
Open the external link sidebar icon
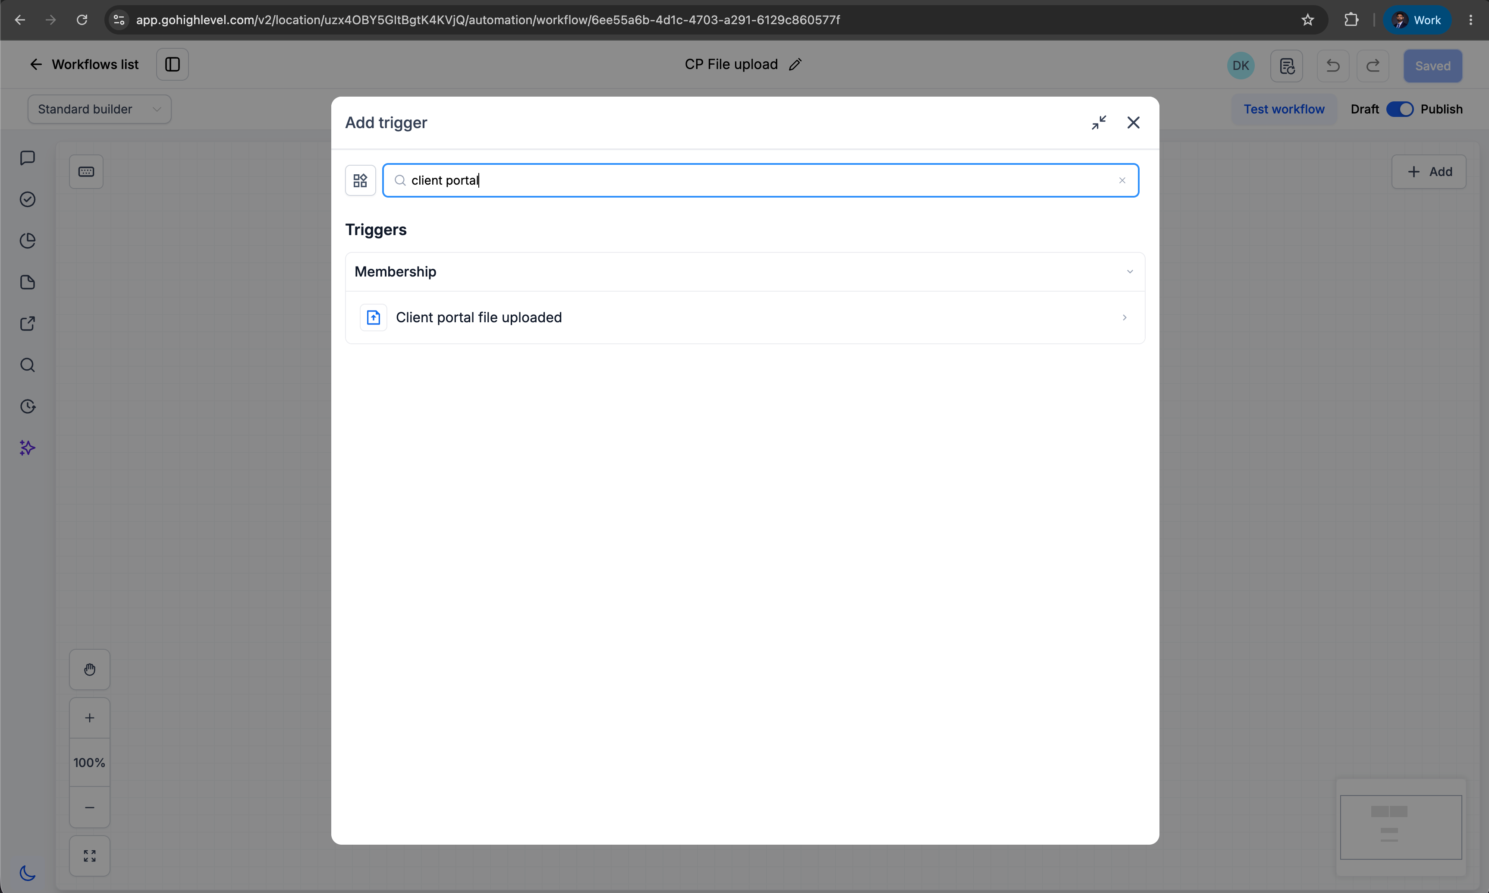28,324
